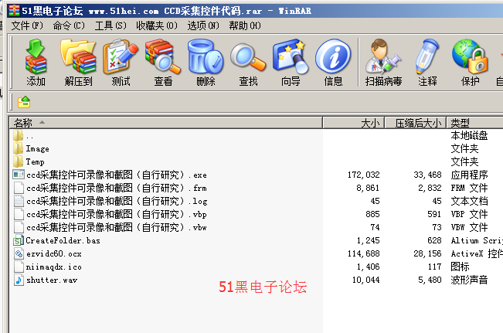The width and height of the screenshot is (503, 333).
Task: Click type cell '图标'
Action: click(460, 267)
